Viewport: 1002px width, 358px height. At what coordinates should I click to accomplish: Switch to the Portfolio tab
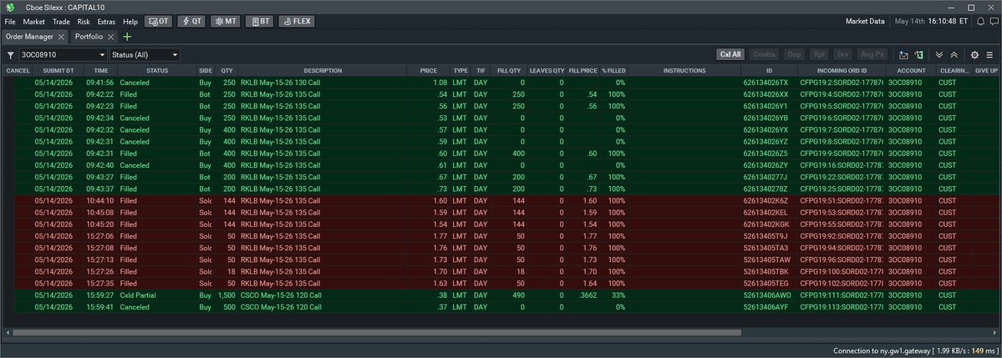pyautogui.click(x=89, y=37)
